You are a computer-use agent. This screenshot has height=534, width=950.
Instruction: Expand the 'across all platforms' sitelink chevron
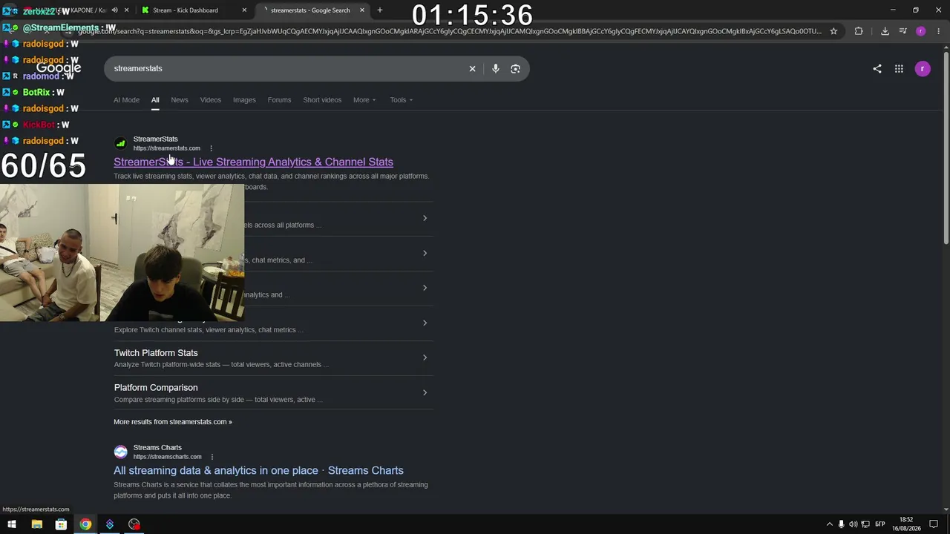click(x=425, y=218)
